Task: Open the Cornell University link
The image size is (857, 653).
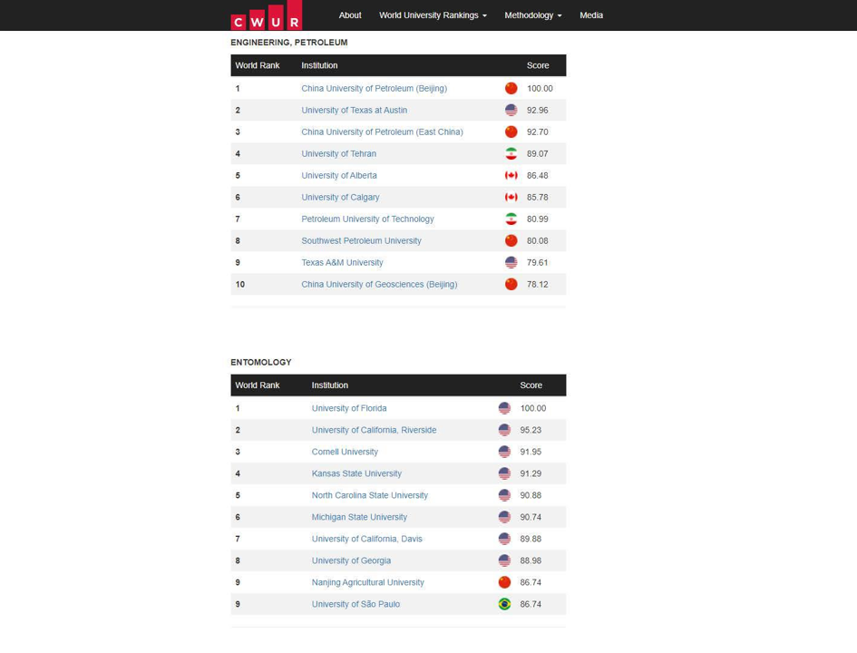Action: coord(345,452)
